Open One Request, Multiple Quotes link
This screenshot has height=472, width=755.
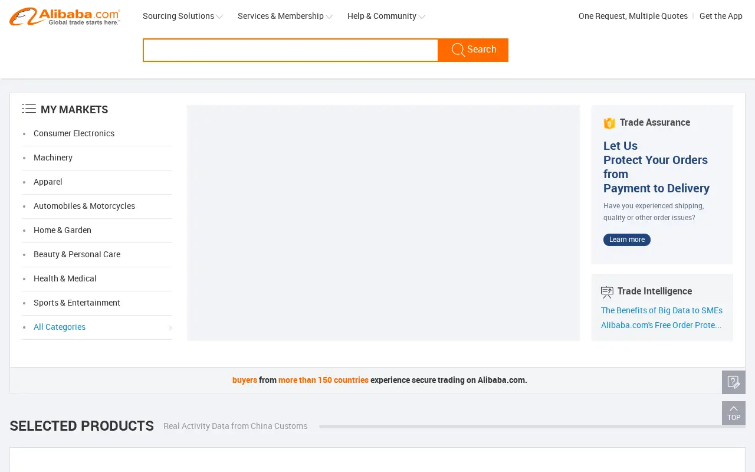[633, 16]
